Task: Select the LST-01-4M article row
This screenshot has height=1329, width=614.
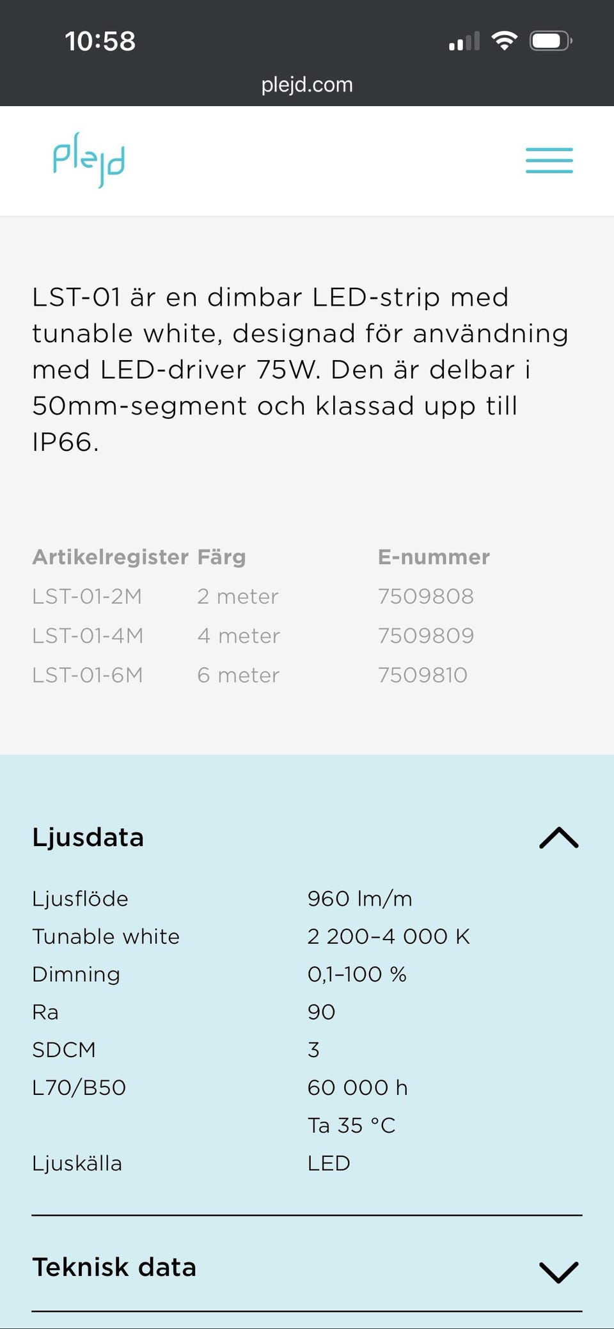Action: 88,636
